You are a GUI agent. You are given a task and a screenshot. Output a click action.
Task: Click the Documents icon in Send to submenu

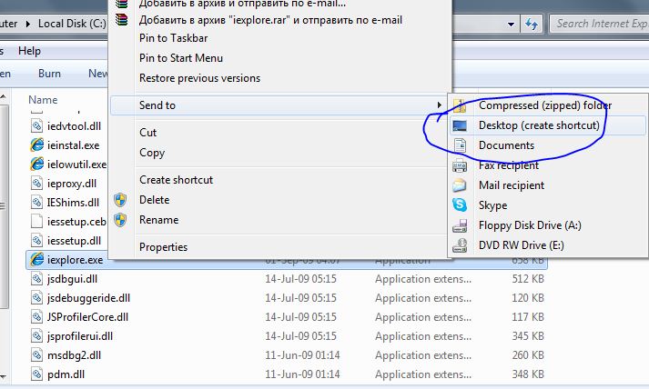point(460,145)
